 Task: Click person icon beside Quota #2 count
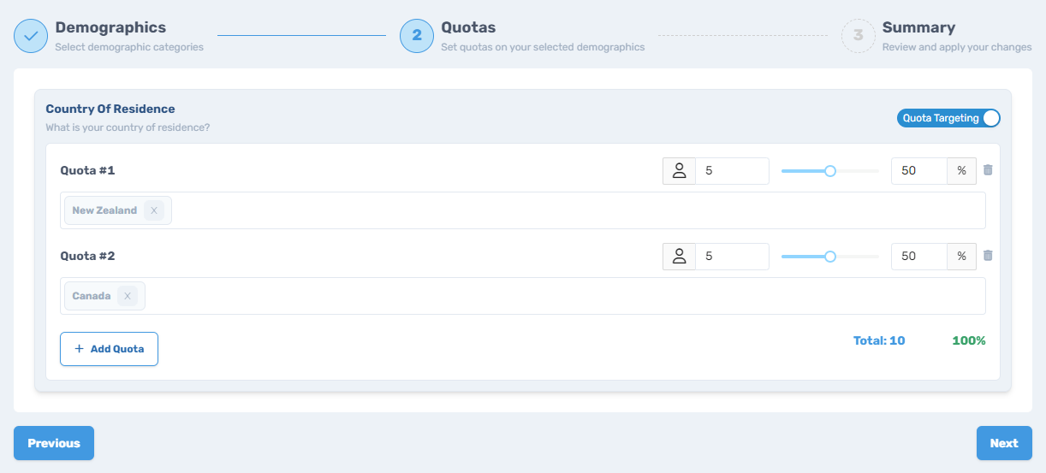679,256
